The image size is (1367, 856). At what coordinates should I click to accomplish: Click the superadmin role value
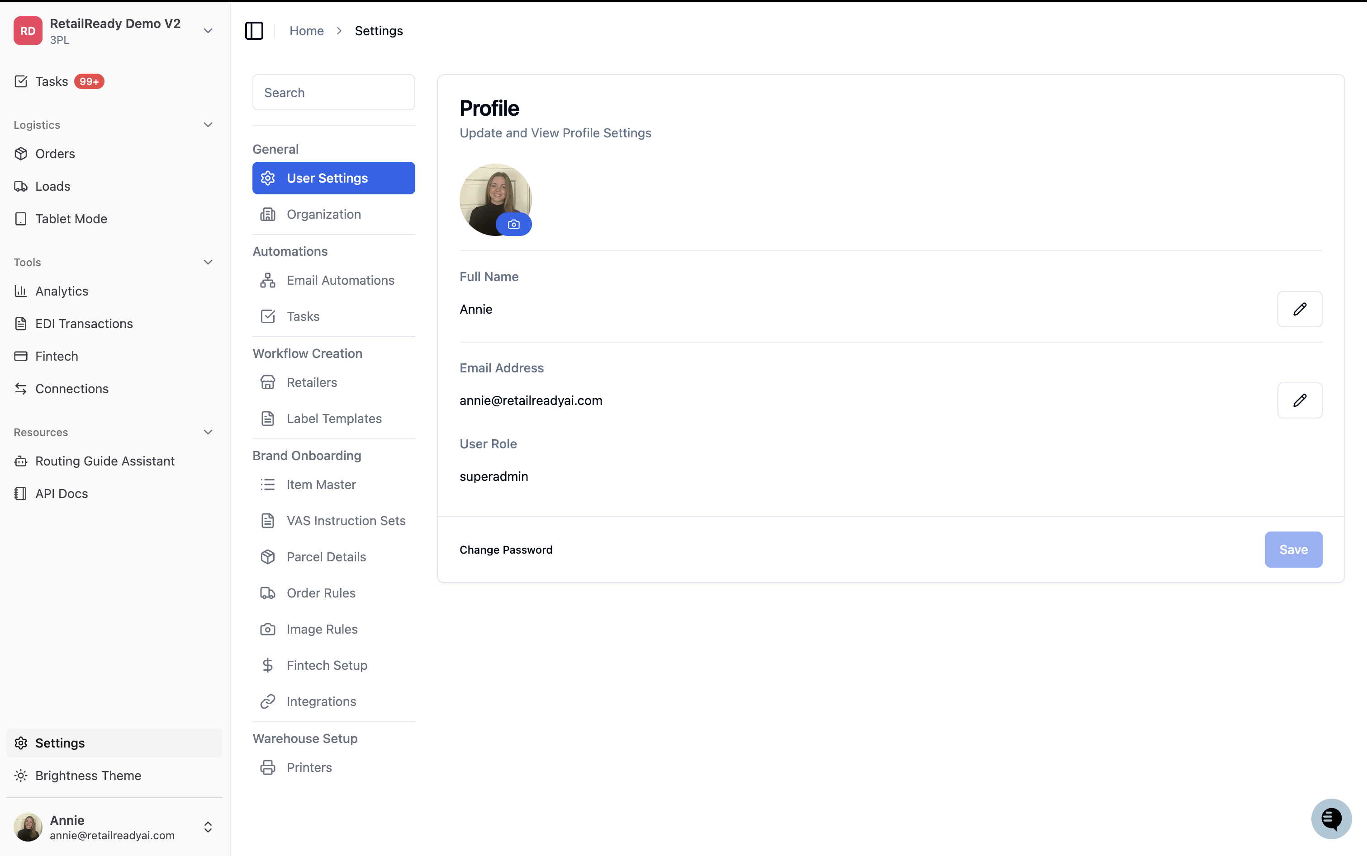coord(494,476)
